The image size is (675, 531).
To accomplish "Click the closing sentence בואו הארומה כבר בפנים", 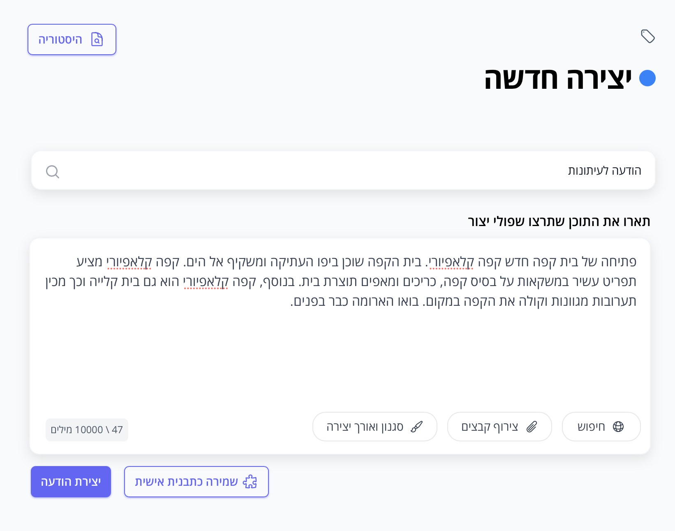I will (355, 301).
